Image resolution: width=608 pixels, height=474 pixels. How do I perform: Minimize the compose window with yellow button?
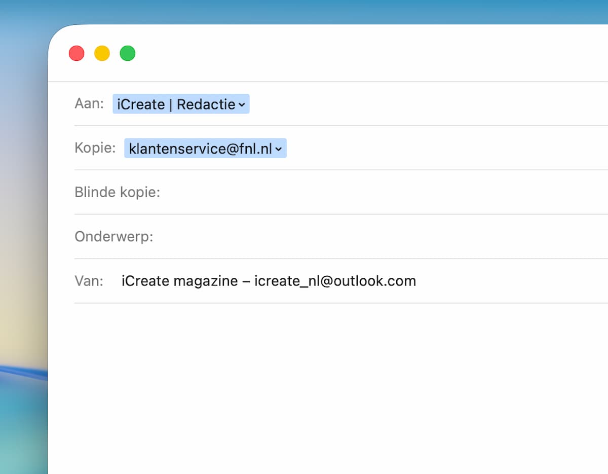102,53
